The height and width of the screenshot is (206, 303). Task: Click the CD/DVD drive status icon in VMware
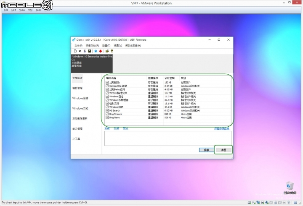point(254,203)
